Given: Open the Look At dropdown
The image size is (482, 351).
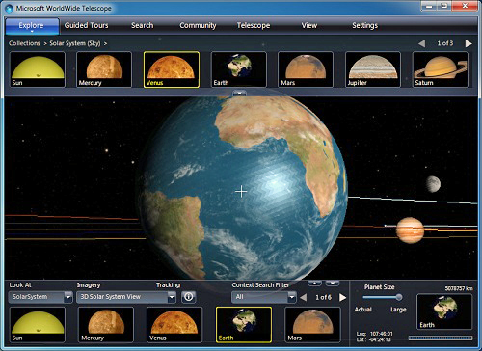Looking at the screenshot, I should point(40,297).
